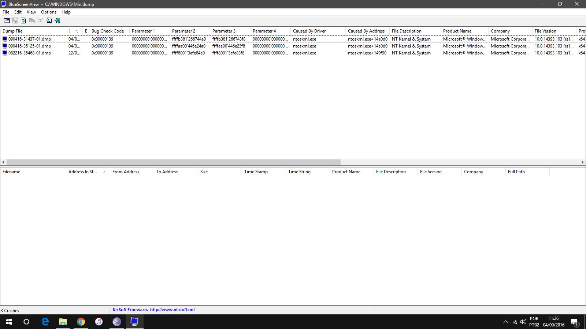Select the row 082216-35468-01.dmp

point(293,53)
